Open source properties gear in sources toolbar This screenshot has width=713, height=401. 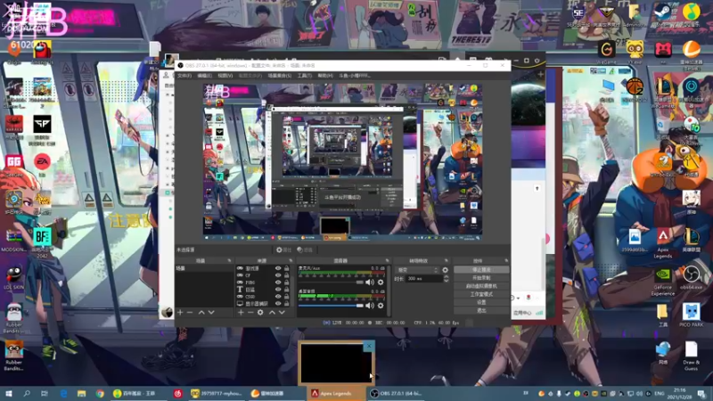[x=260, y=313]
